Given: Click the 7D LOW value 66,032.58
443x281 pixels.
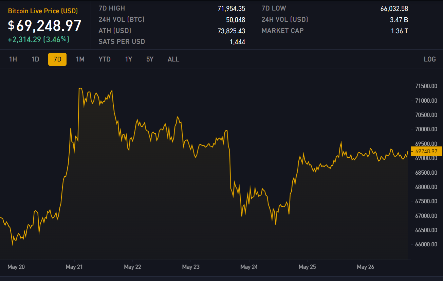Looking at the screenshot, I should pyautogui.click(x=394, y=8).
